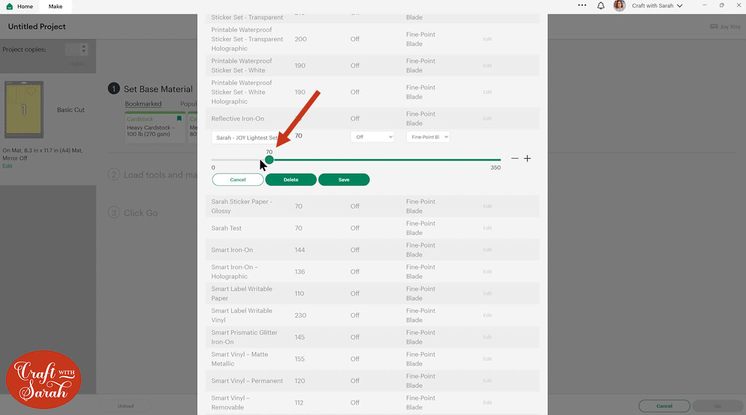
Task: Restore the application window size
Action: coord(722,5)
